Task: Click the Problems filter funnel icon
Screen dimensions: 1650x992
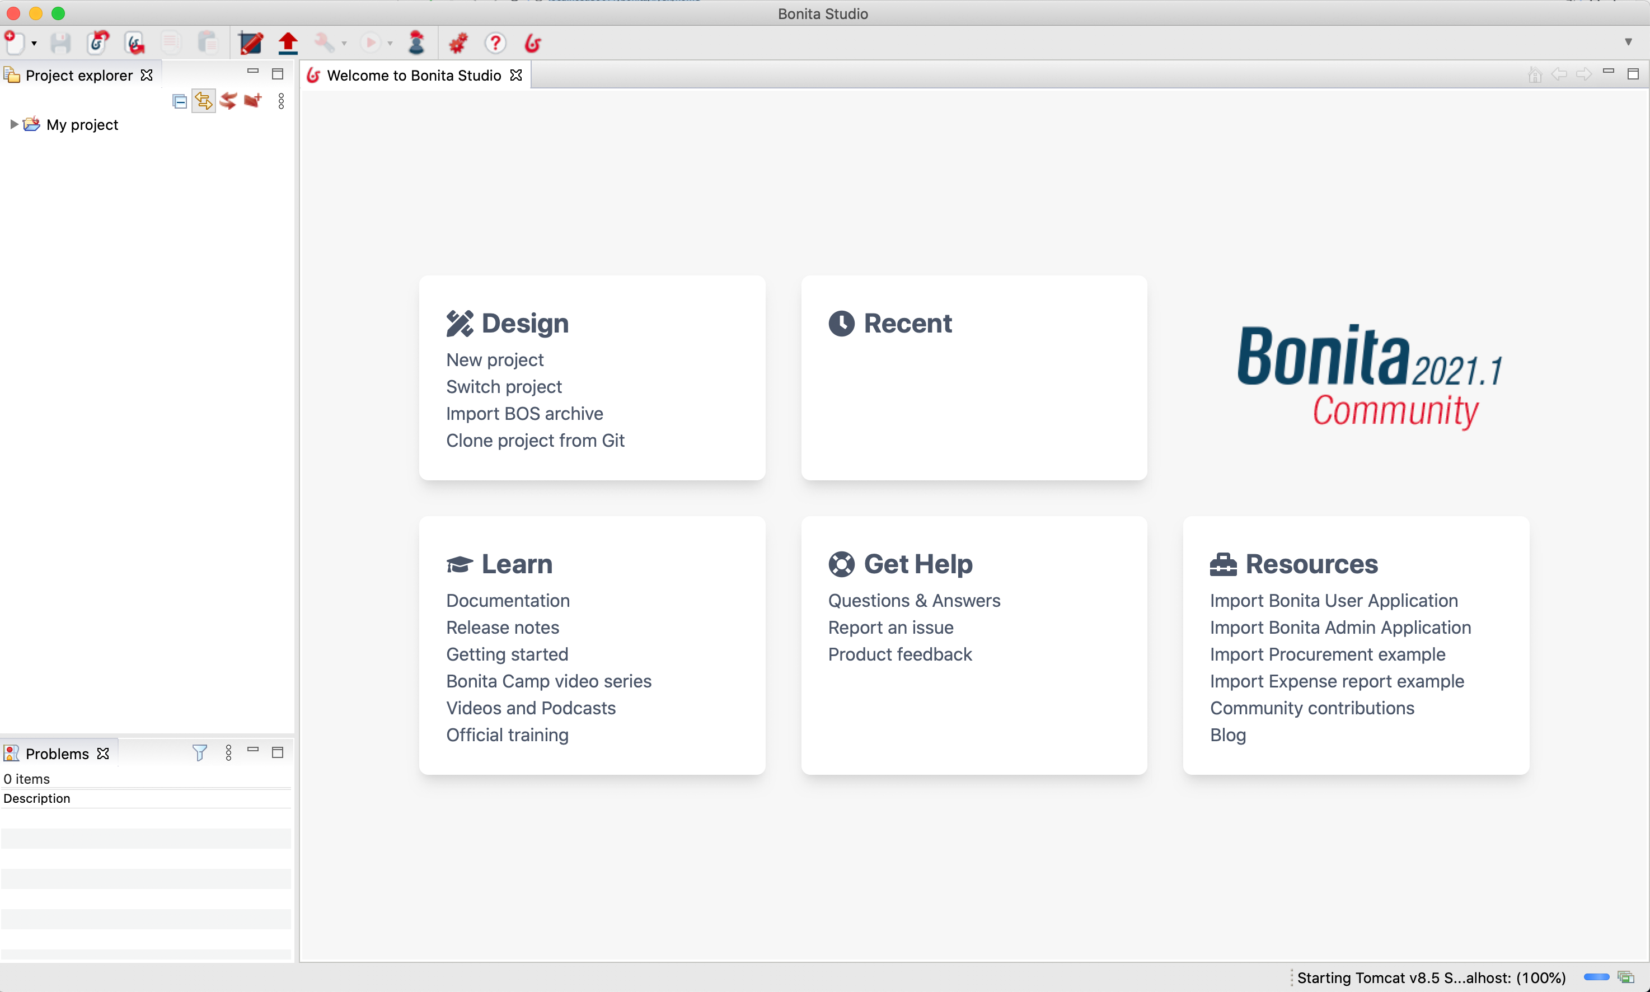Action: click(199, 753)
